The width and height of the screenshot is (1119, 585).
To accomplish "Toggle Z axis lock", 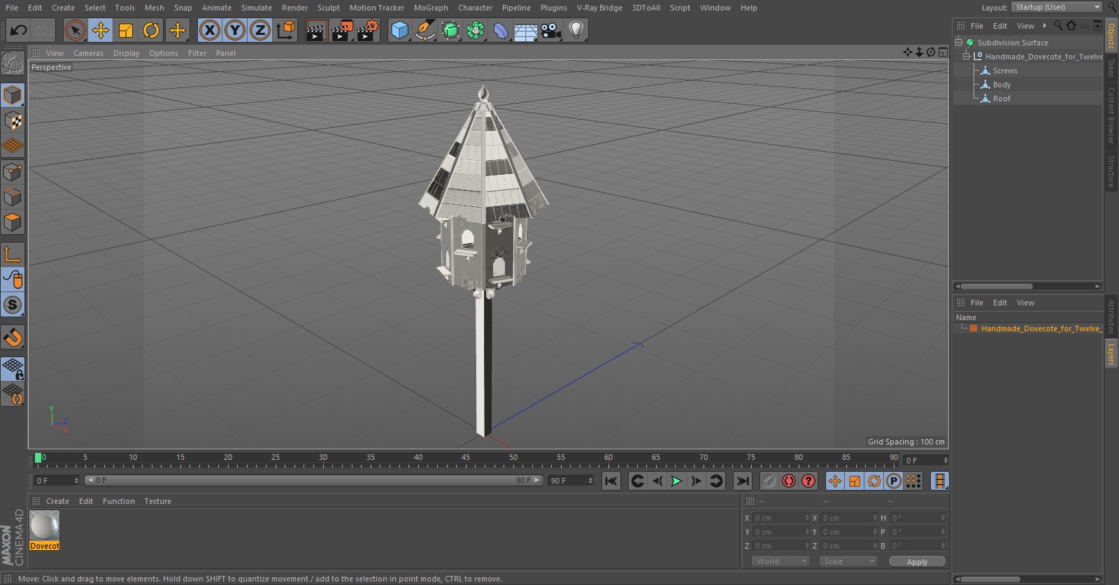I will point(260,30).
